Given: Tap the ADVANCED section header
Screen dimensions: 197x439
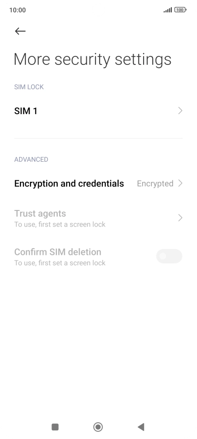Looking at the screenshot, I should 31,159.
